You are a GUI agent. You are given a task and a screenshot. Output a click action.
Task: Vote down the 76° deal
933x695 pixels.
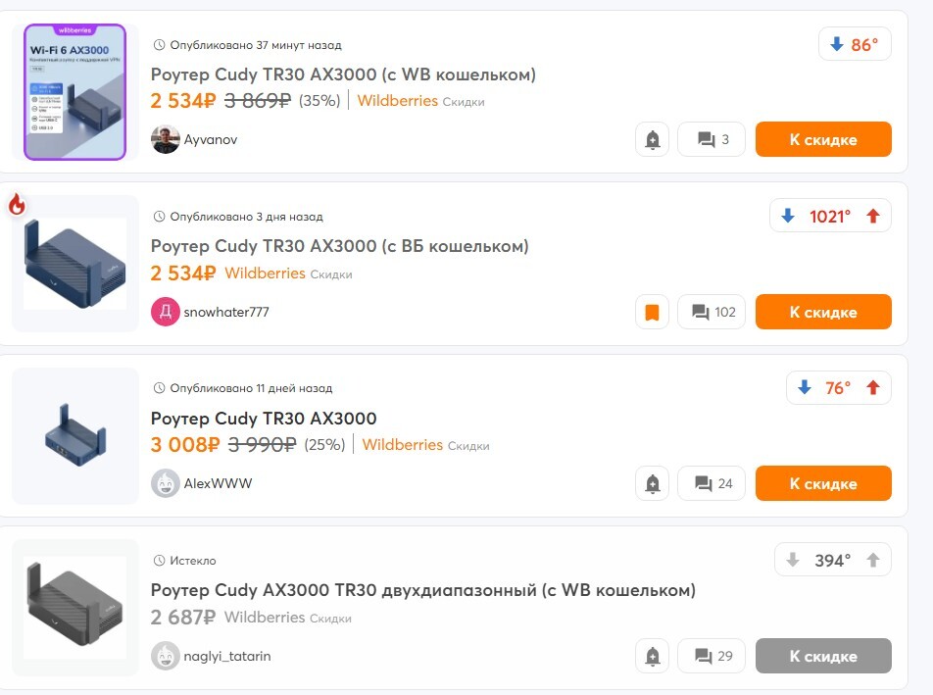(x=805, y=388)
